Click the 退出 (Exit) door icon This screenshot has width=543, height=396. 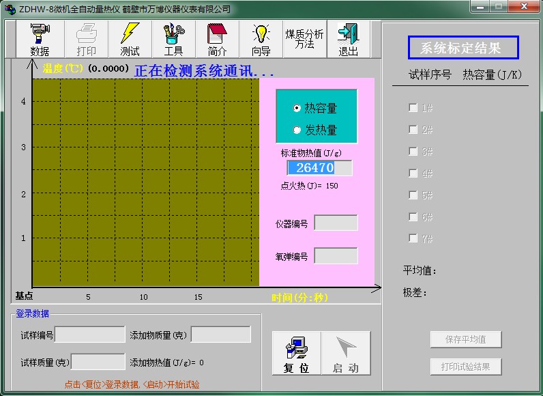(348, 39)
